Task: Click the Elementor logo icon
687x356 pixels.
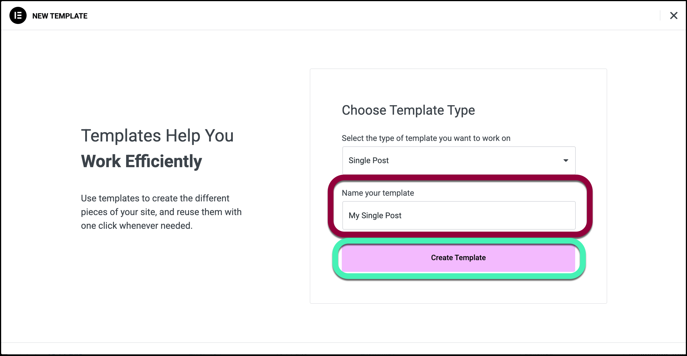Action: click(18, 16)
